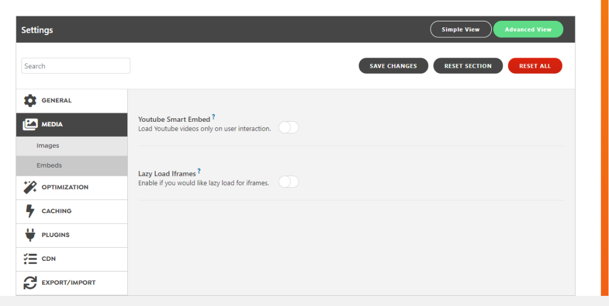This screenshot has height=306, width=609.
Task: Click the Plugins plug icon
Action: (x=30, y=235)
